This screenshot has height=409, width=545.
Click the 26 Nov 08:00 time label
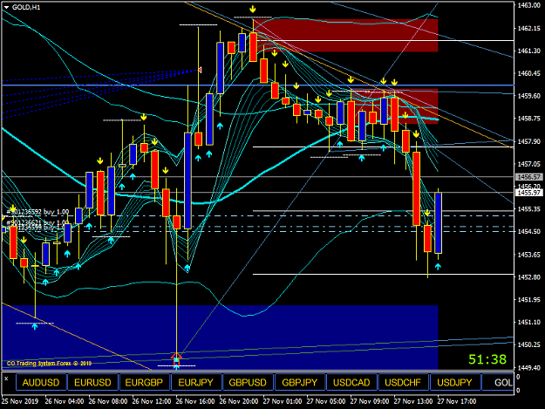pos(108,401)
